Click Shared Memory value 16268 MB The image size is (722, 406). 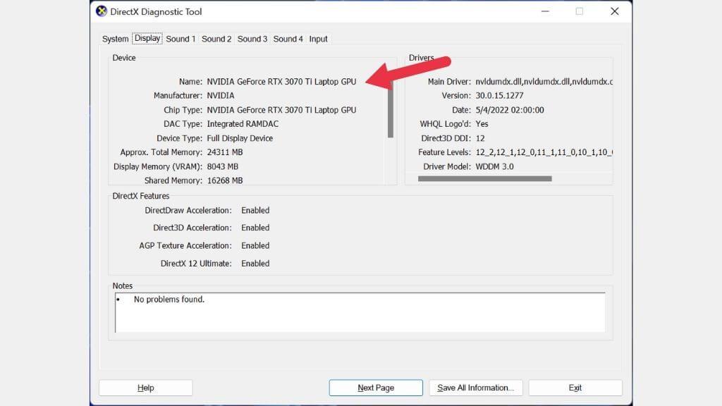225,180
